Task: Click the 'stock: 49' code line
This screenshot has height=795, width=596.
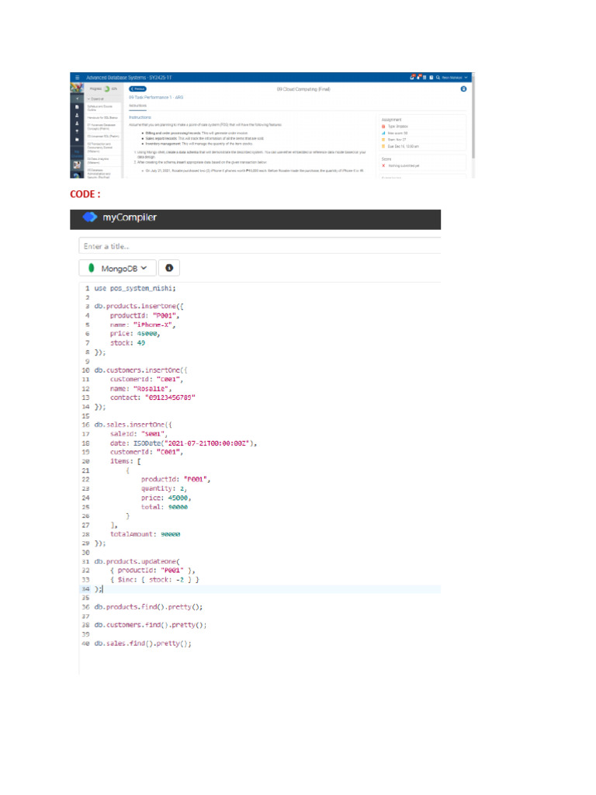Action: point(127,342)
